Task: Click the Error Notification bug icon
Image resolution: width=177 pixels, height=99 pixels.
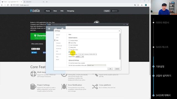Action: click(64, 87)
